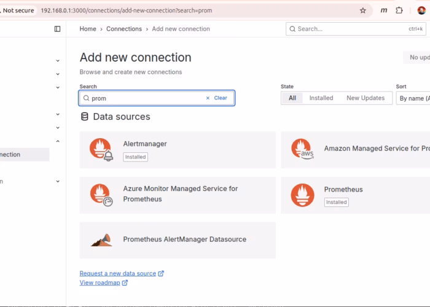
Task: Select the All state filter
Action: point(292,98)
